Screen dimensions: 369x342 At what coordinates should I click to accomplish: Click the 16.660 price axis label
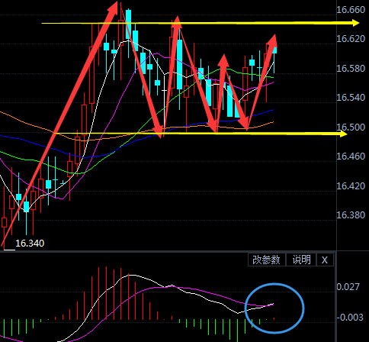351,10
